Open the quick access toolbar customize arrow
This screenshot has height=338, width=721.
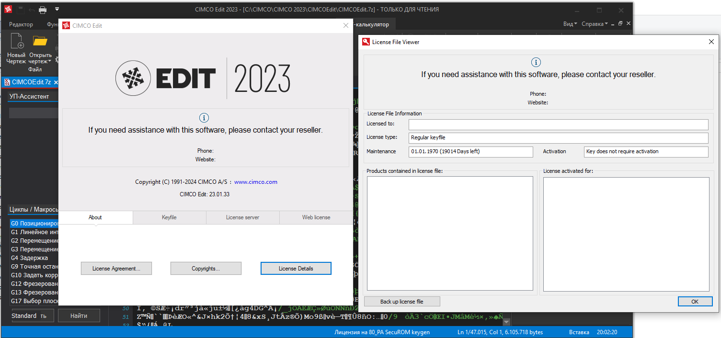(57, 10)
